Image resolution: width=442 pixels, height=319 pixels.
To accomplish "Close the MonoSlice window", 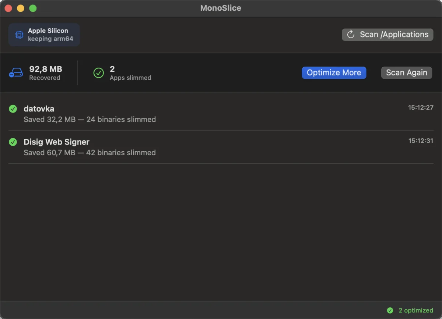I will pos(8,8).
